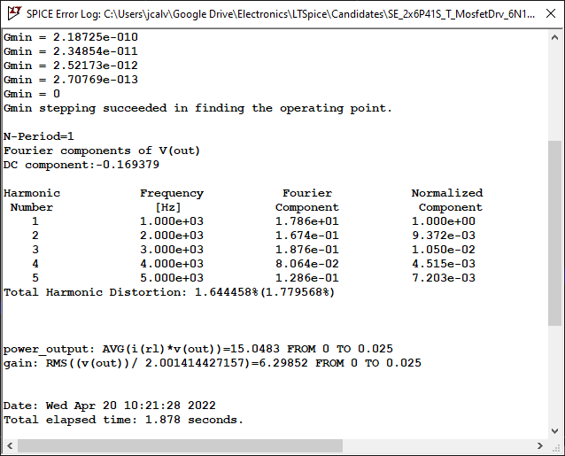The image size is (565, 456).
Task: Click the horizontal scrollbar track right of thumb
Action: [437, 446]
